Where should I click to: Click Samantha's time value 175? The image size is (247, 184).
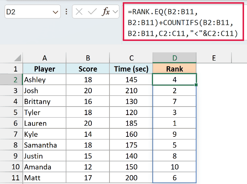pyautogui.click(x=131, y=145)
